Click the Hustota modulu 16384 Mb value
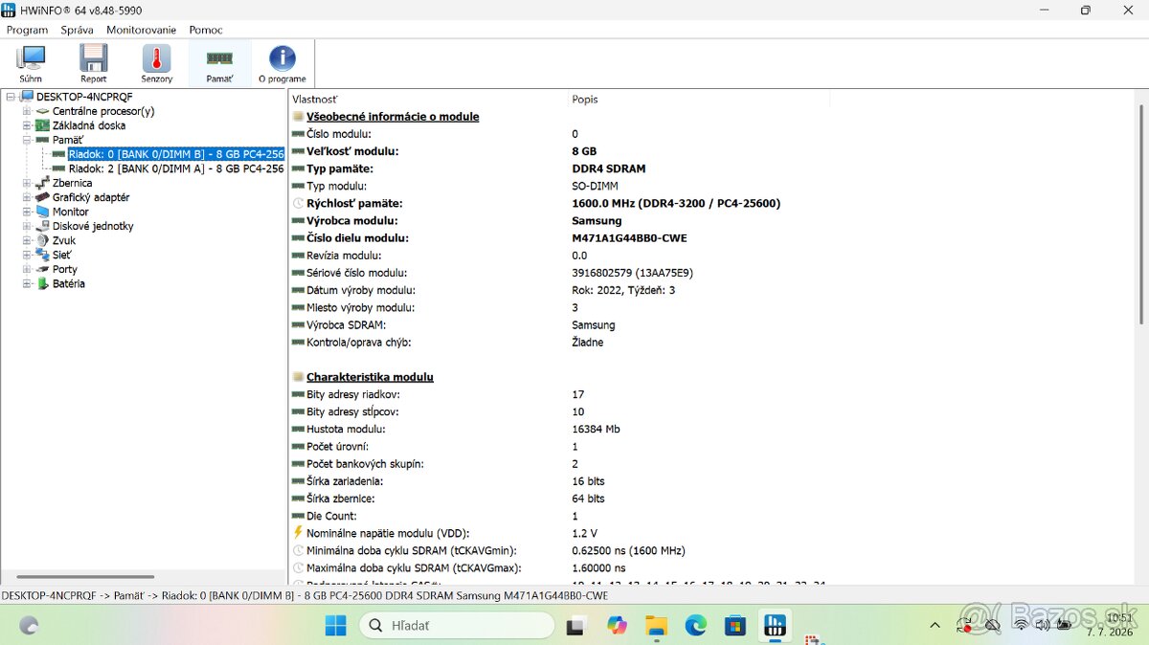Image resolution: width=1149 pixels, height=645 pixels. 596,429
